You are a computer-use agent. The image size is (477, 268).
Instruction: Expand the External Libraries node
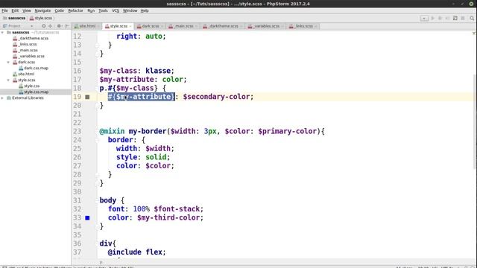[2, 98]
